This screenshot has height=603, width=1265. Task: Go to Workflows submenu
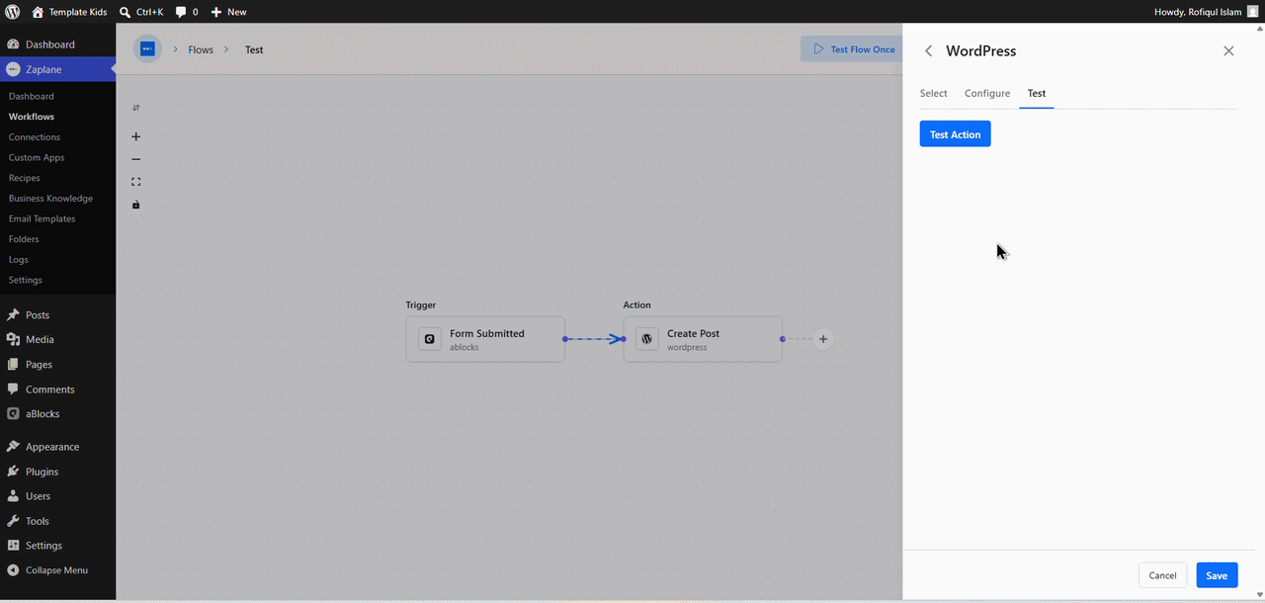(x=32, y=117)
